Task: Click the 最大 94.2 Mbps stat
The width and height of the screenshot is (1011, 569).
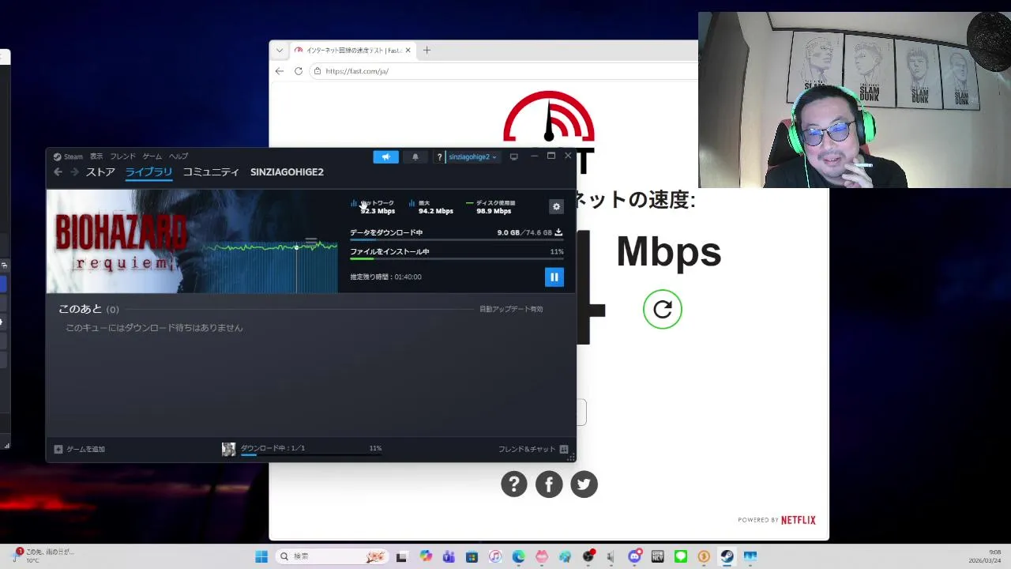Action: pos(431,207)
